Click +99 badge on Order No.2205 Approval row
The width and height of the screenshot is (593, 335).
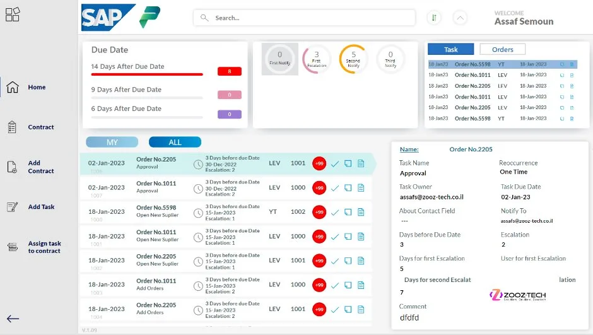point(319,163)
